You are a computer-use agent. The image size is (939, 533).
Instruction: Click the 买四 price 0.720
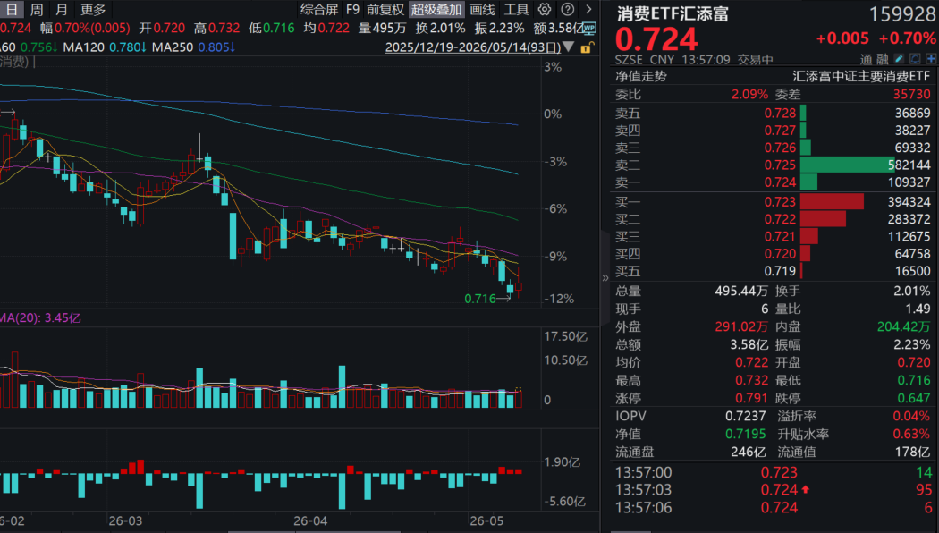[x=780, y=254]
